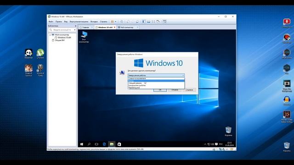Click the rightmost VMware toolbar view icon
This screenshot has height=165, width=294.
coord(164,22)
